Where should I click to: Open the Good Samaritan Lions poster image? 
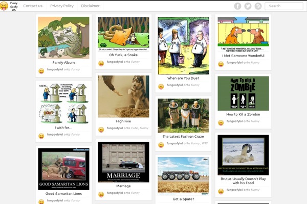(x=63, y=169)
